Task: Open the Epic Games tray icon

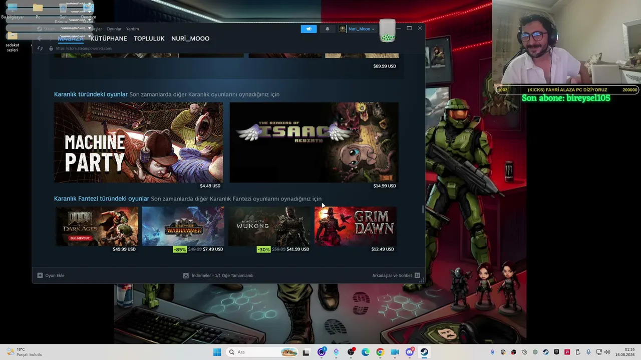Action: point(556,352)
